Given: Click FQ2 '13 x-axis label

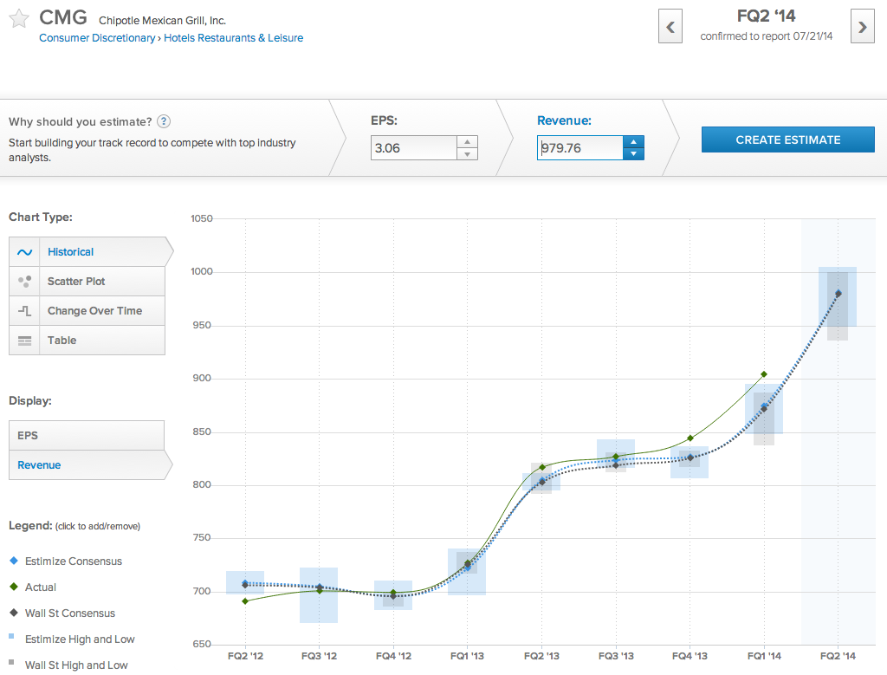Looking at the screenshot, I should [x=541, y=656].
